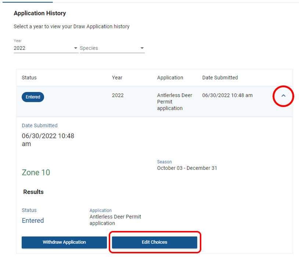Click the Entered status text under Results
299x257 pixels.
[x=33, y=221]
